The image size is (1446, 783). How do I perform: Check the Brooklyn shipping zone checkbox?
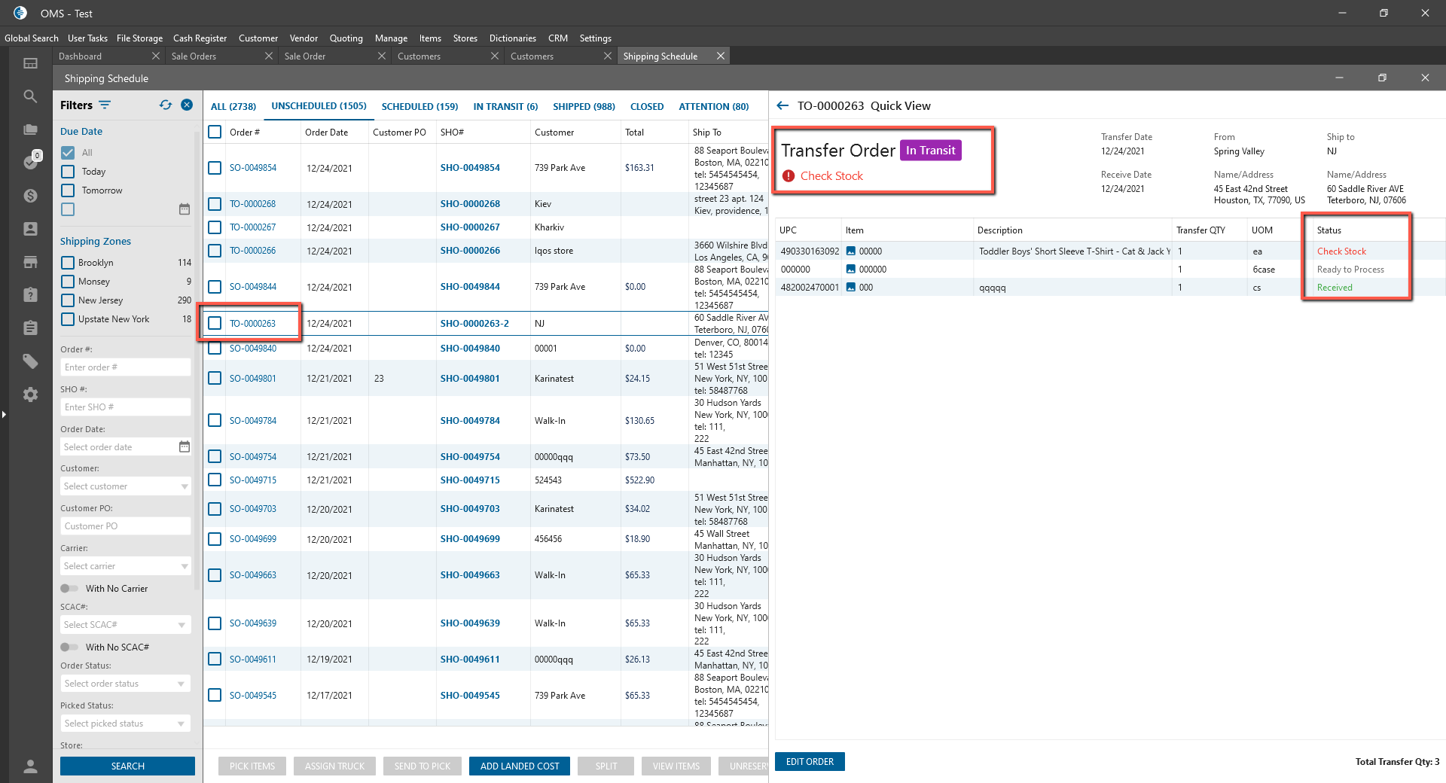[x=68, y=263]
